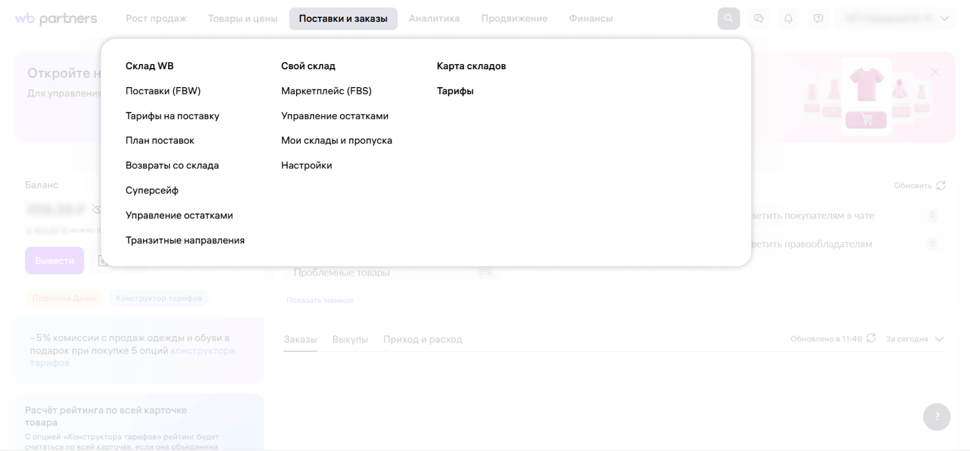Open Тарифы на поставку
Viewport: 970px width, 451px height.
(x=173, y=116)
